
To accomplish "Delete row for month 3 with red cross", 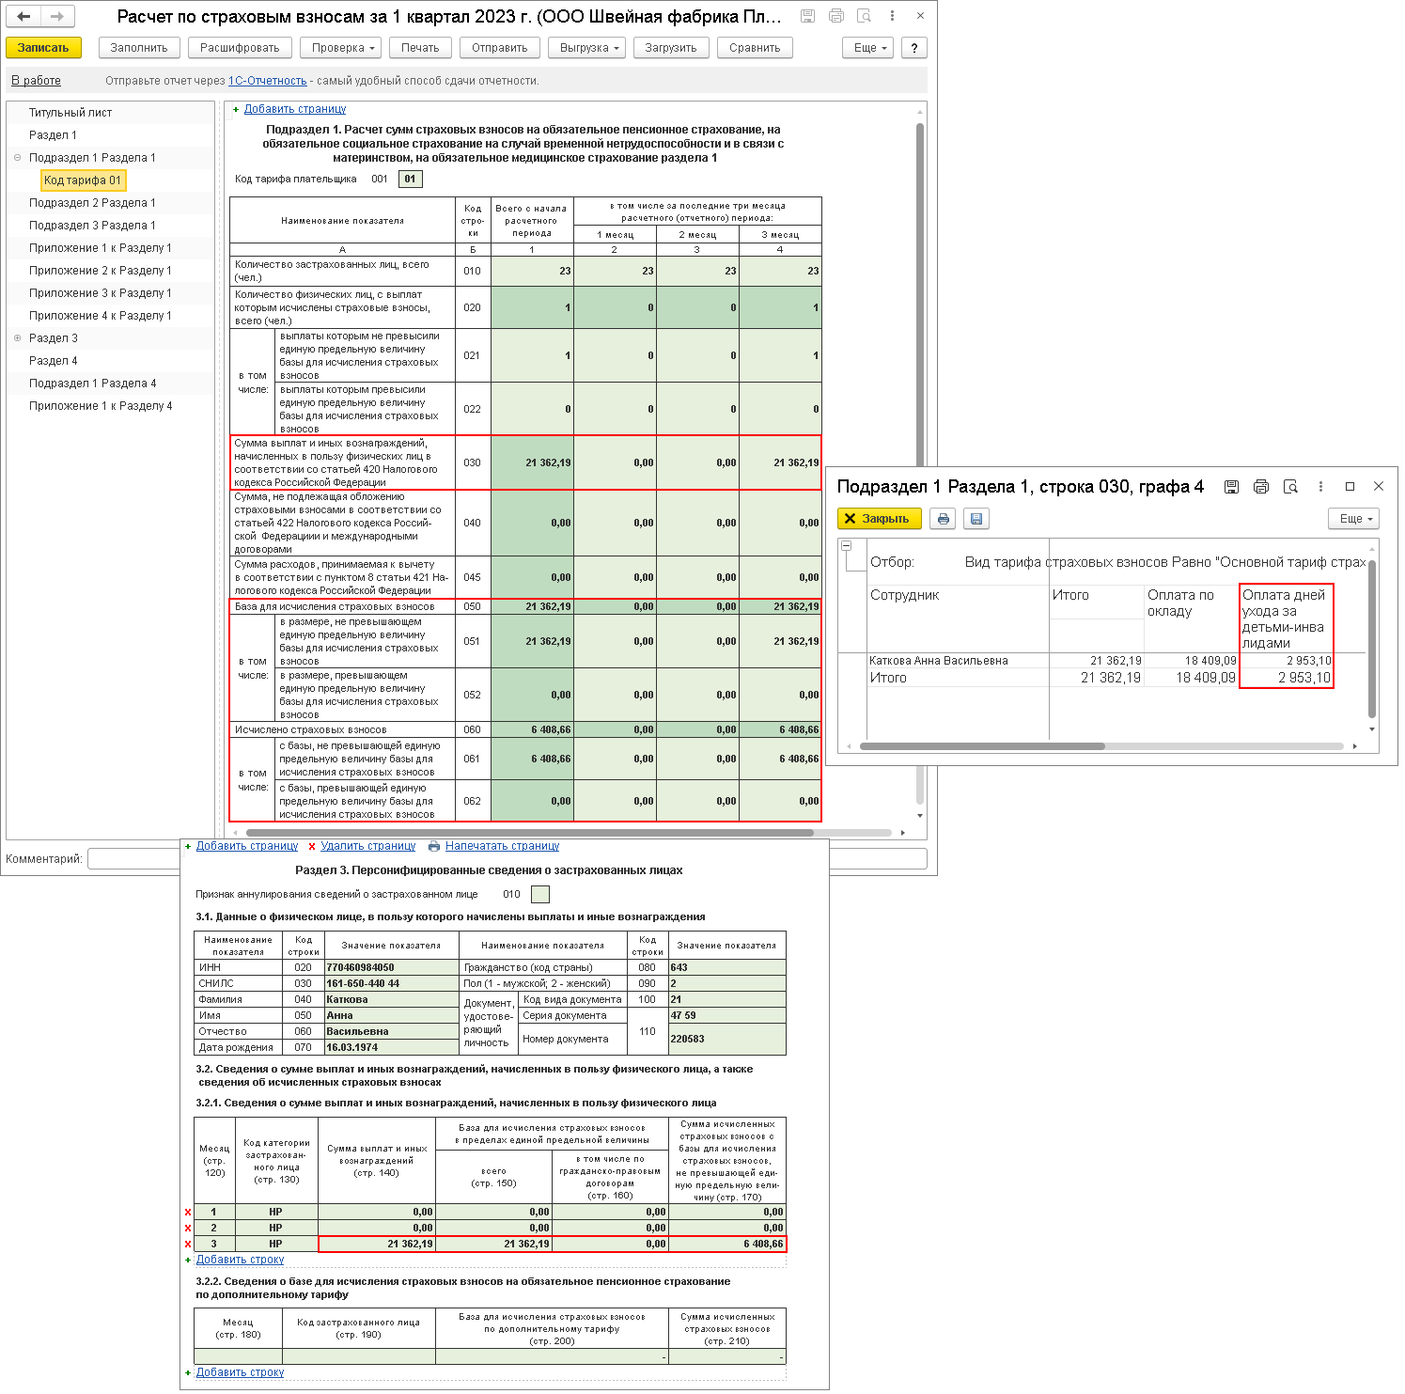I will pyautogui.click(x=188, y=1245).
